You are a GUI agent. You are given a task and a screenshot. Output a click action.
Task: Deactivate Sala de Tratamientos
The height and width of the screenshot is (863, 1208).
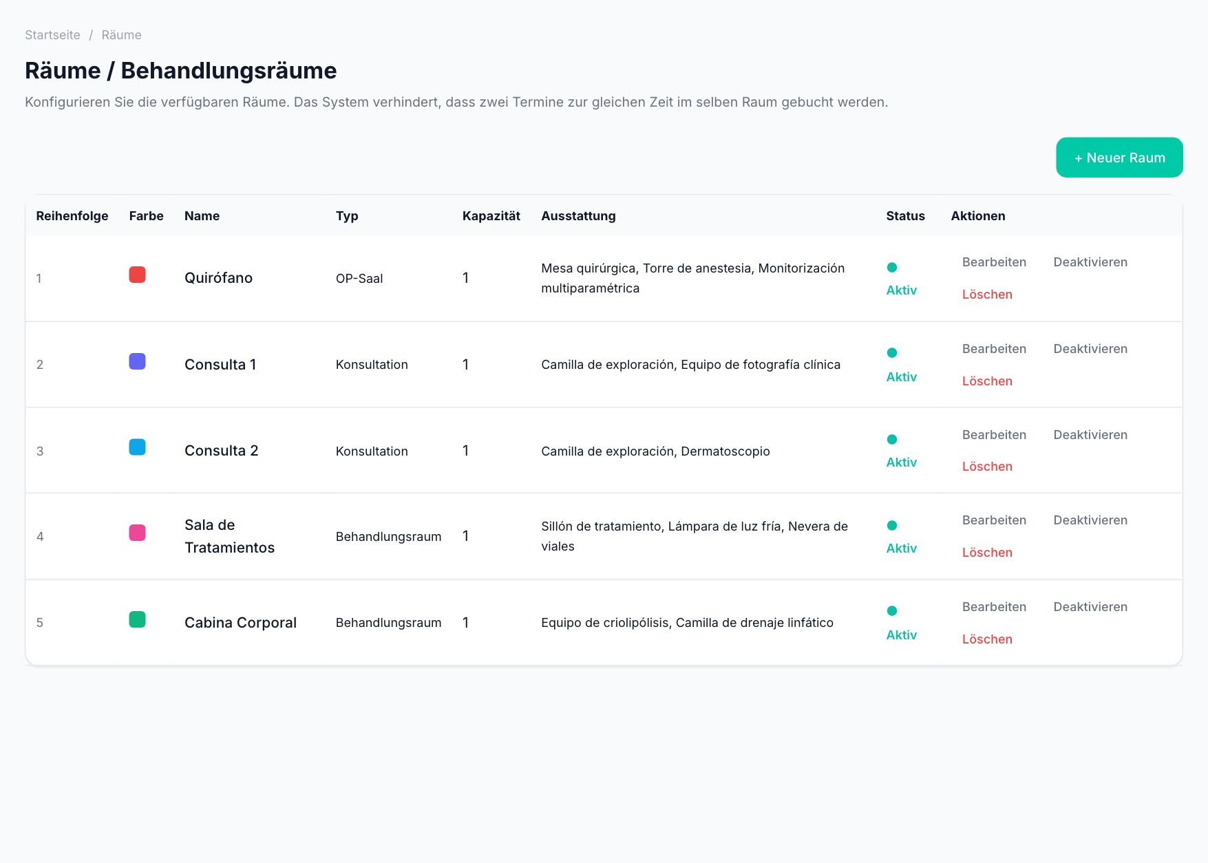(1090, 520)
